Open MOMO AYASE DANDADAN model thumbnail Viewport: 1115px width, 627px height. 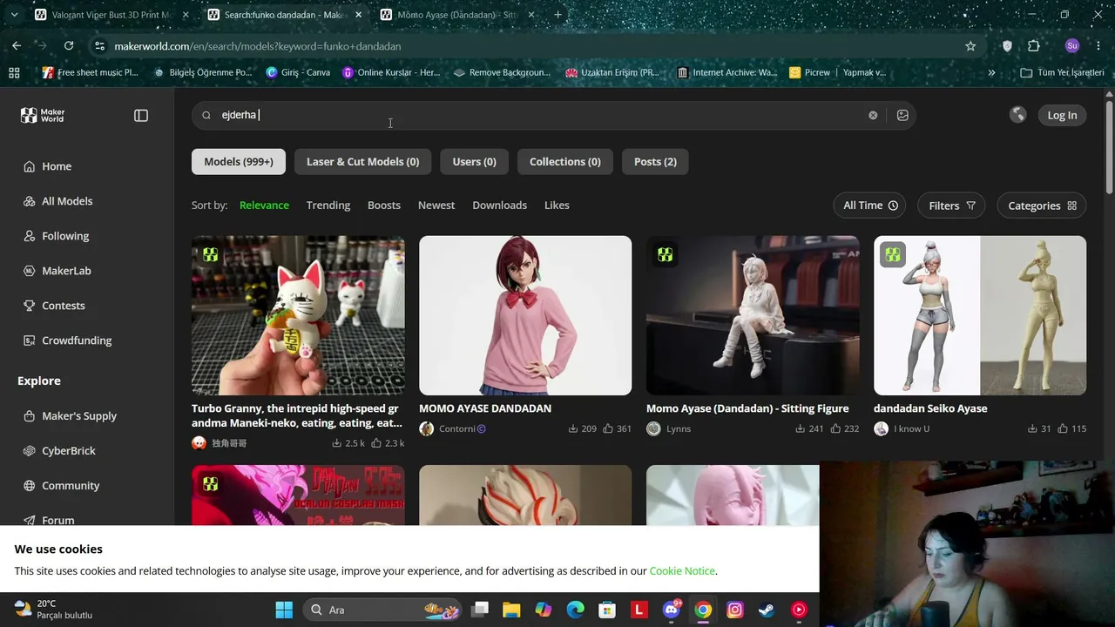pyautogui.click(x=525, y=315)
